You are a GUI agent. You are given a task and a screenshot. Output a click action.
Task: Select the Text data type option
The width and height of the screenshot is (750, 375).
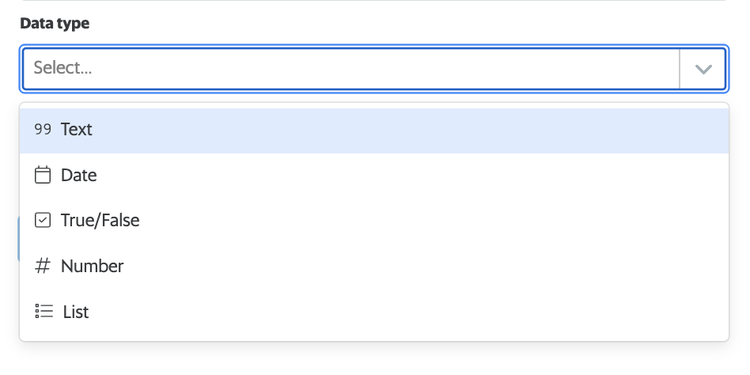pos(374,131)
